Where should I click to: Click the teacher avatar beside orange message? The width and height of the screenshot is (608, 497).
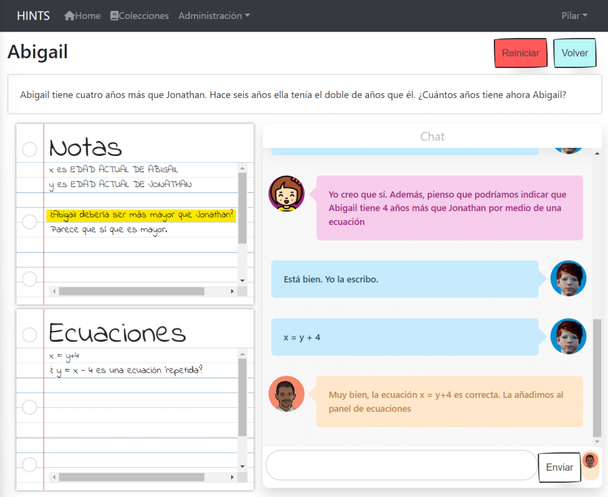click(x=286, y=394)
